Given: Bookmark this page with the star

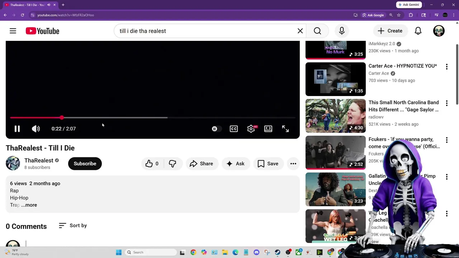Looking at the screenshot, I should (x=398, y=15).
